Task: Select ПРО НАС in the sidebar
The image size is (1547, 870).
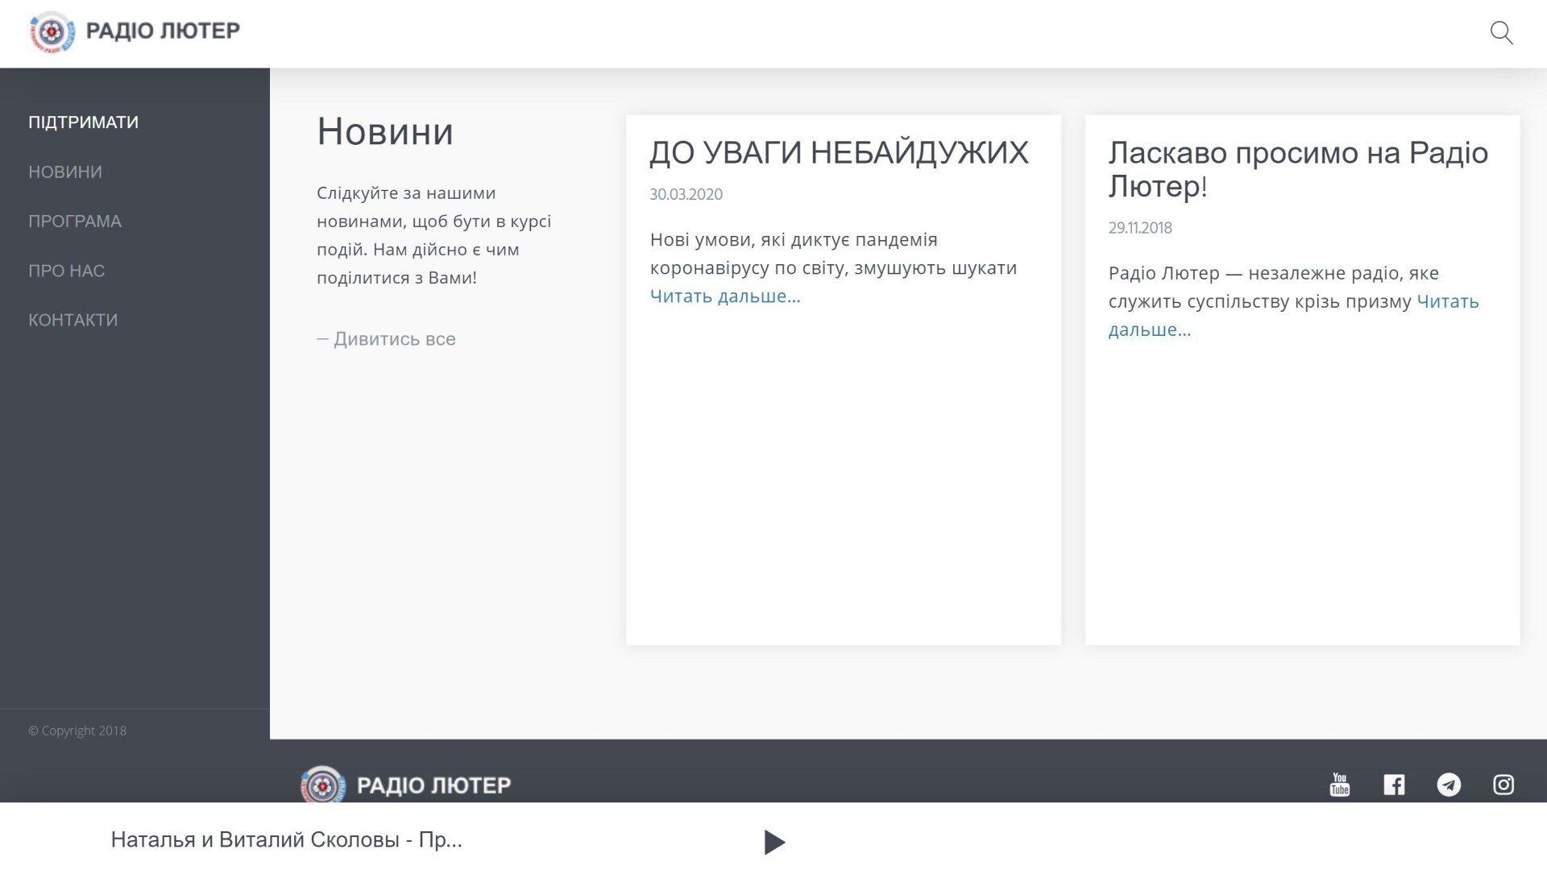Action: [x=66, y=271]
